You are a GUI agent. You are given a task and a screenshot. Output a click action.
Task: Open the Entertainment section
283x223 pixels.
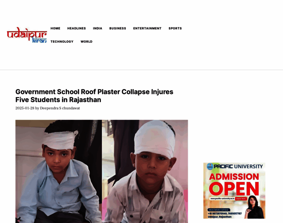(147, 28)
